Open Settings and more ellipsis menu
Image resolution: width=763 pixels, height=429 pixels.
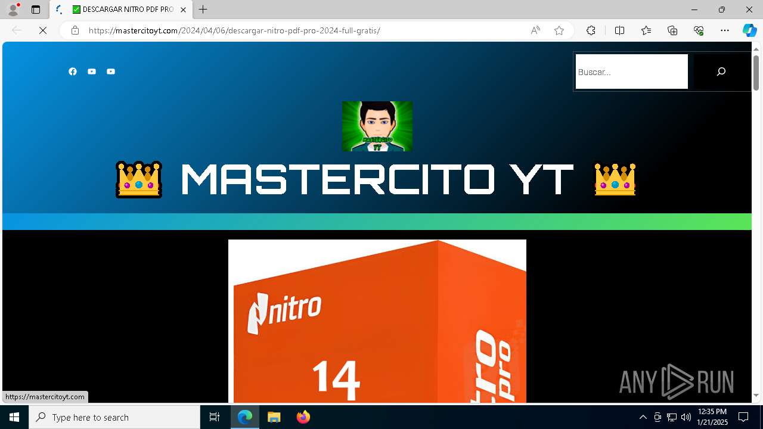coord(725,30)
